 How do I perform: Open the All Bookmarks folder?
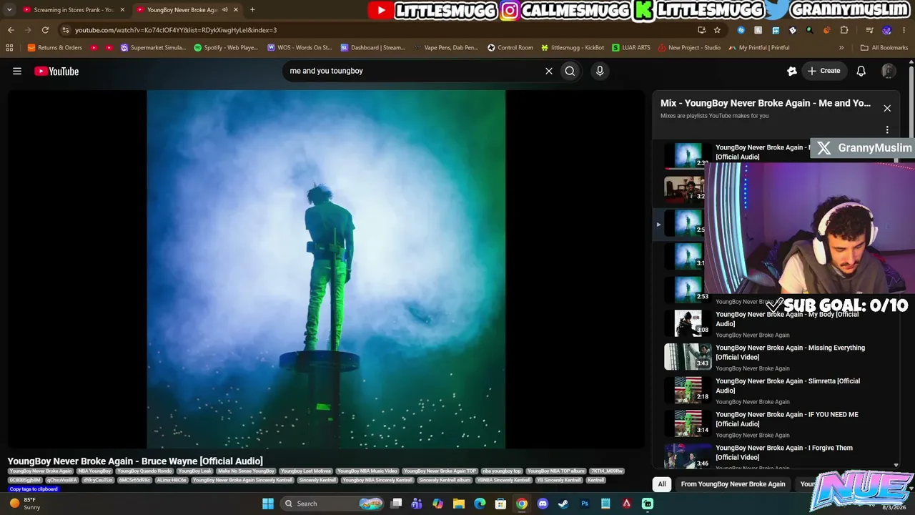pyautogui.click(x=884, y=48)
